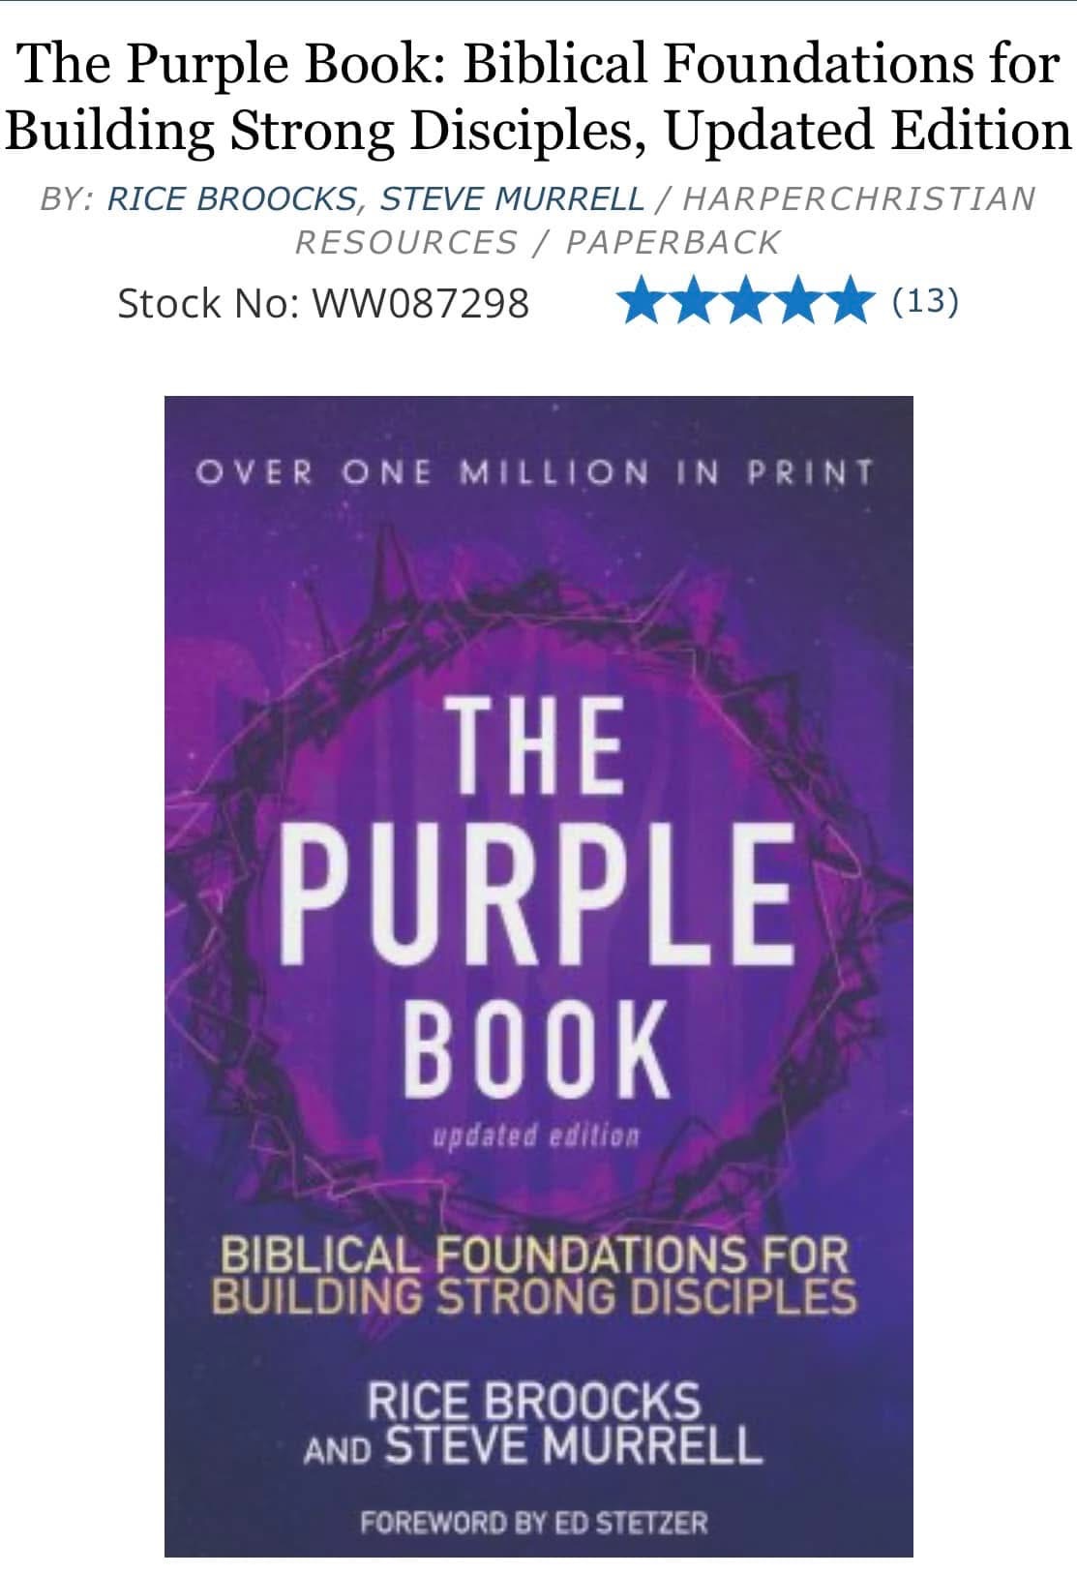The width and height of the screenshot is (1077, 1574).
Task: Click 'Over One Million in Print' banner on cover
Action: coord(535,473)
